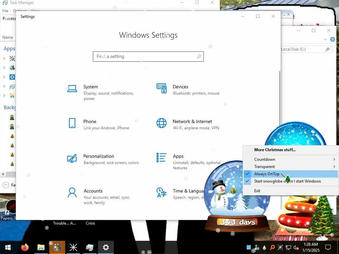Viewport: 339px width, 254px height.
Task: Toggle Start snowglobe when I start Windows
Action: [x=290, y=181]
